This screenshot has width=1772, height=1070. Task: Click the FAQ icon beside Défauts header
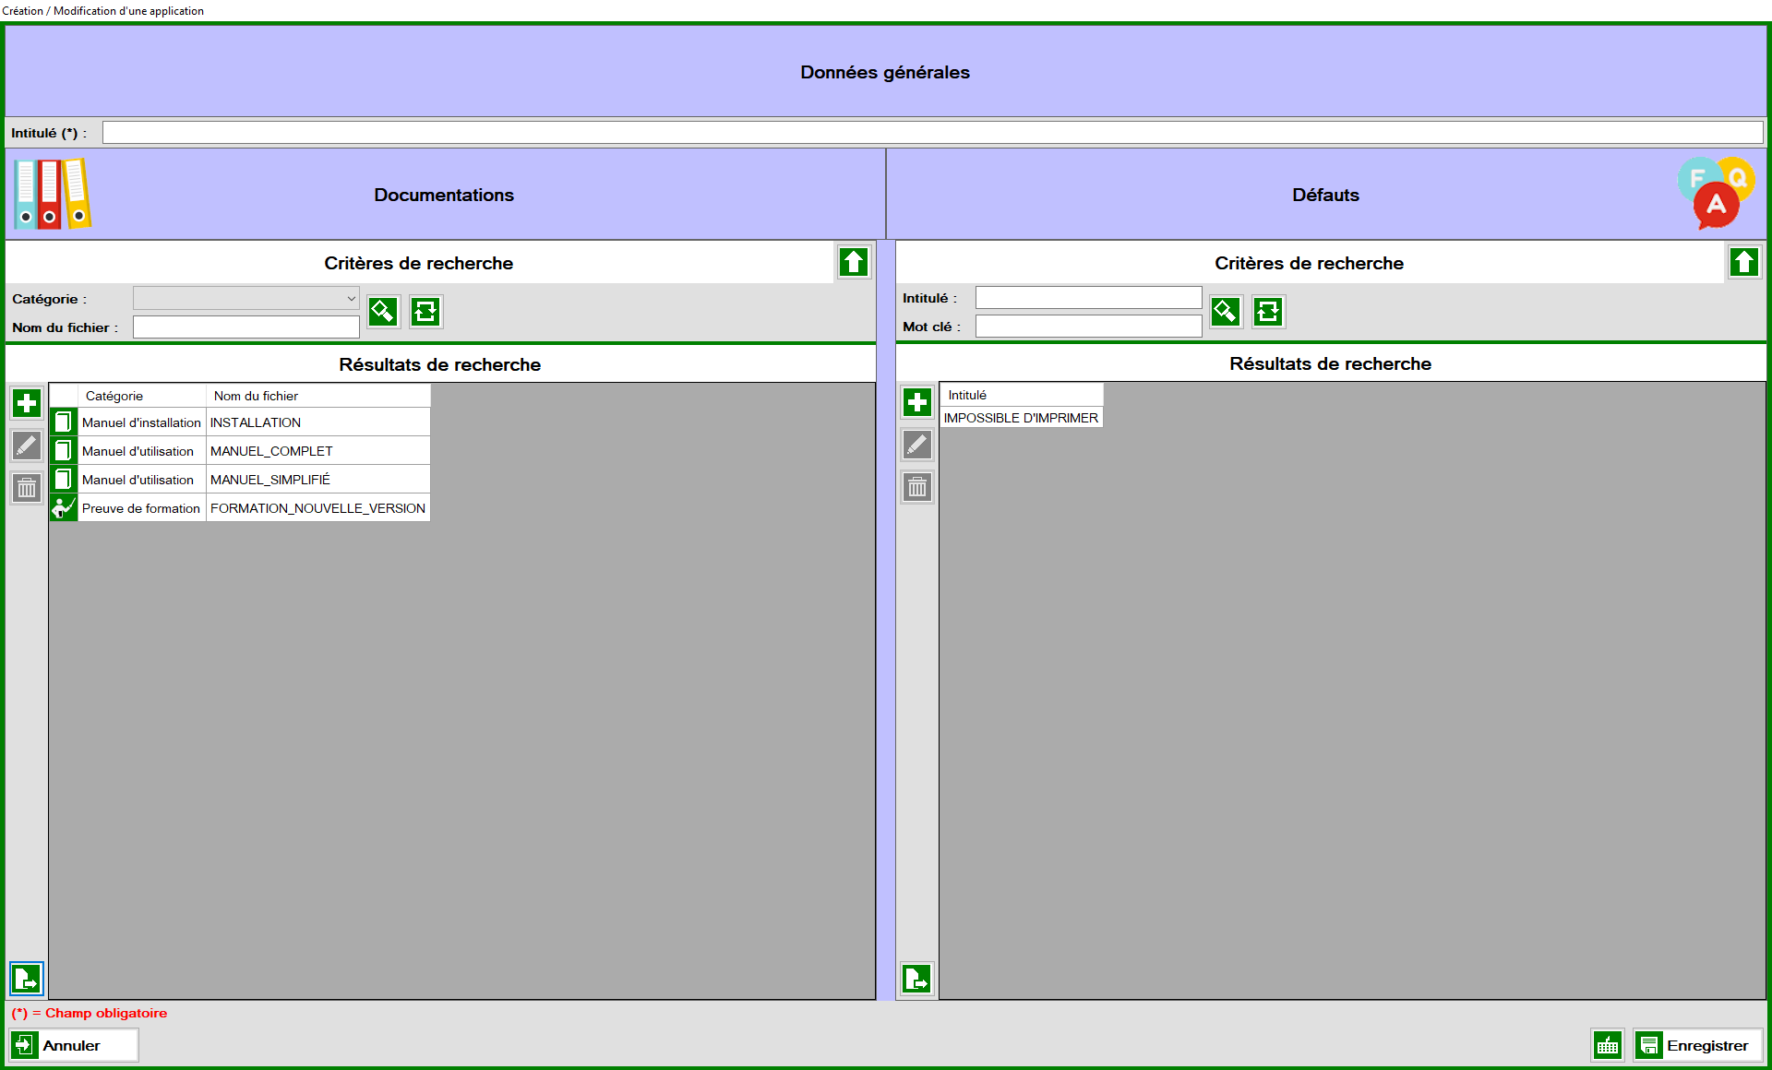(1716, 193)
